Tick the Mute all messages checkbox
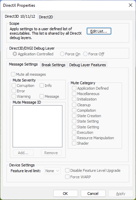This screenshot has width=136, height=200. point(28,74)
